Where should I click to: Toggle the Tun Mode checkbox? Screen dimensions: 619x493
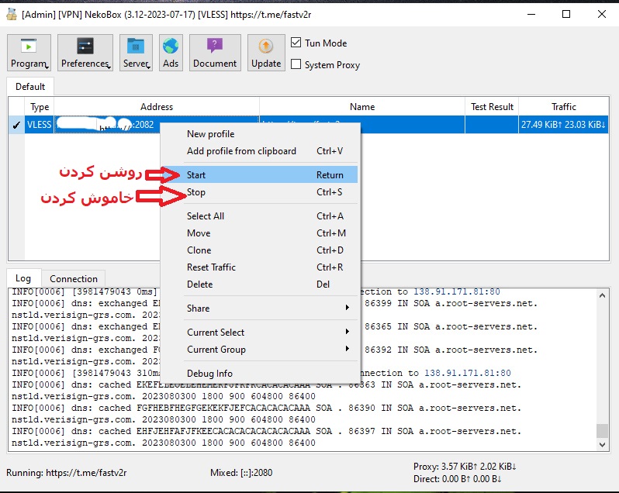point(296,43)
